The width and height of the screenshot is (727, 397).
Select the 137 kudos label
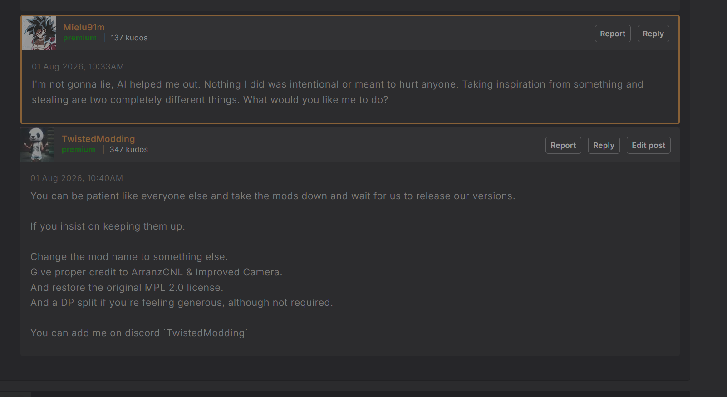click(129, 38)
